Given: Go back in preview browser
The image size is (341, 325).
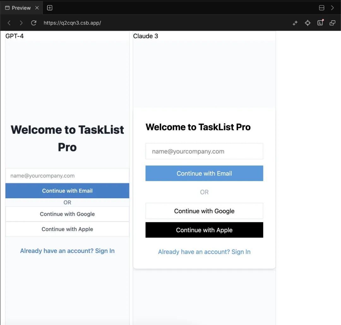Looking at the screenshot, I should pos(9,23).
